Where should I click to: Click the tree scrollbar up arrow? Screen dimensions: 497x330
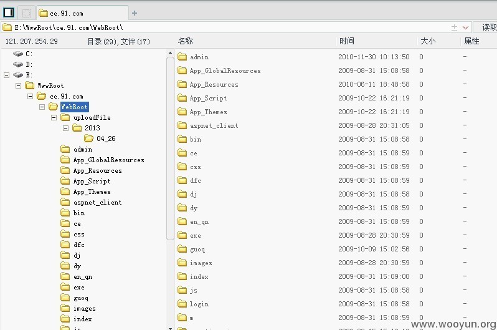point(170,53)
